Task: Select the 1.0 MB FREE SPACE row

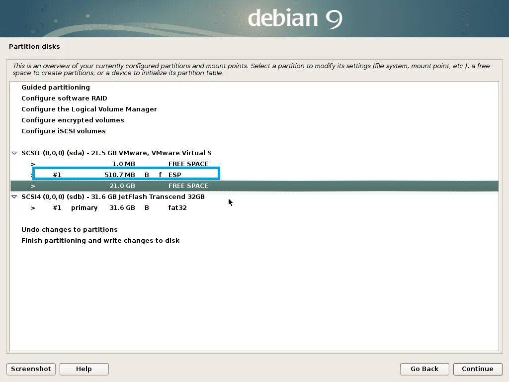Action: [254, 164]
